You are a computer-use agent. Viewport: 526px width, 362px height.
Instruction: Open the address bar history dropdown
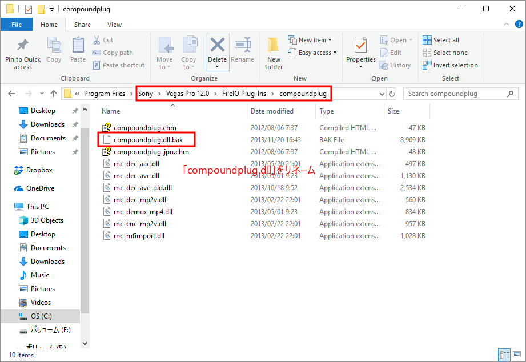pos(382,94)
